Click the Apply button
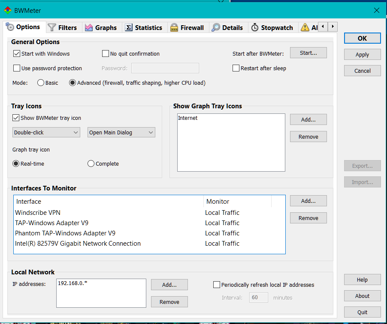The image size is (387, 324). pyautogui.click(x=362, y=55)
